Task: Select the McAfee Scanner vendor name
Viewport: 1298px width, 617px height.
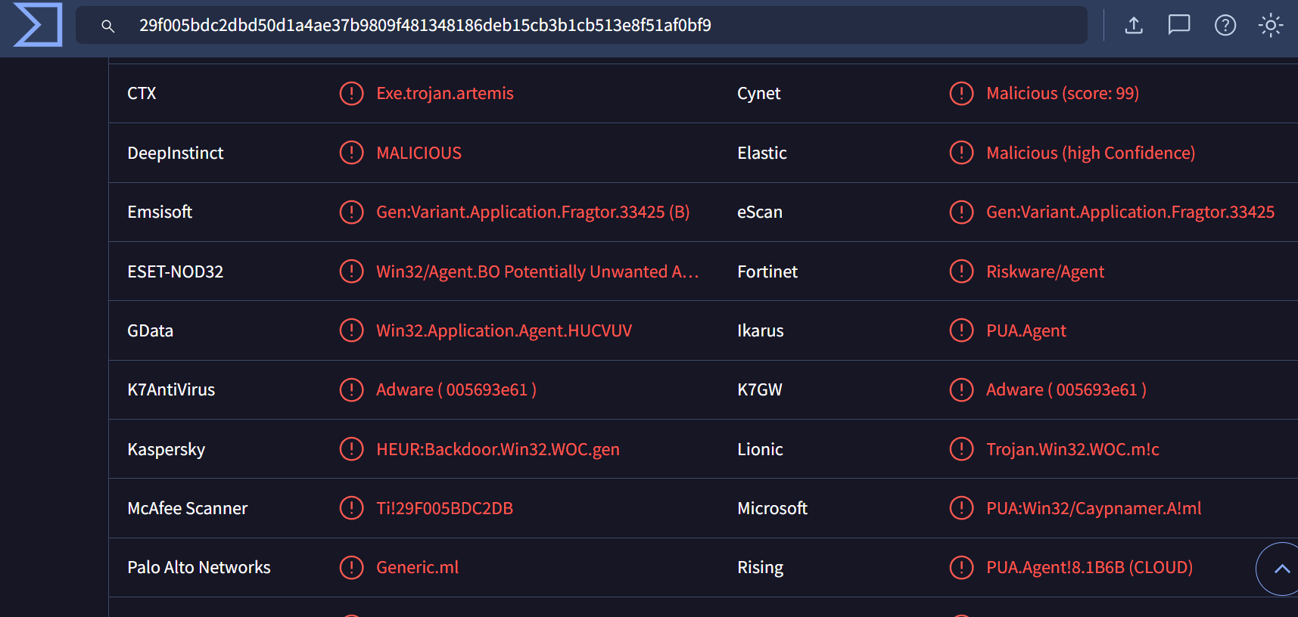Action: [188, 508]
